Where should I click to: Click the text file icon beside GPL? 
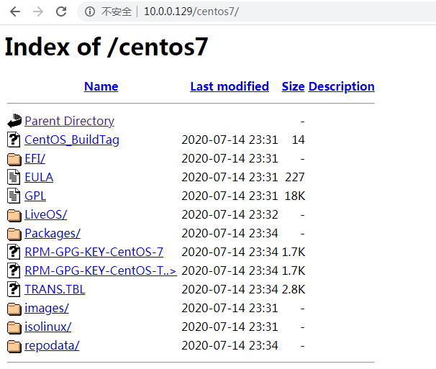14,196
